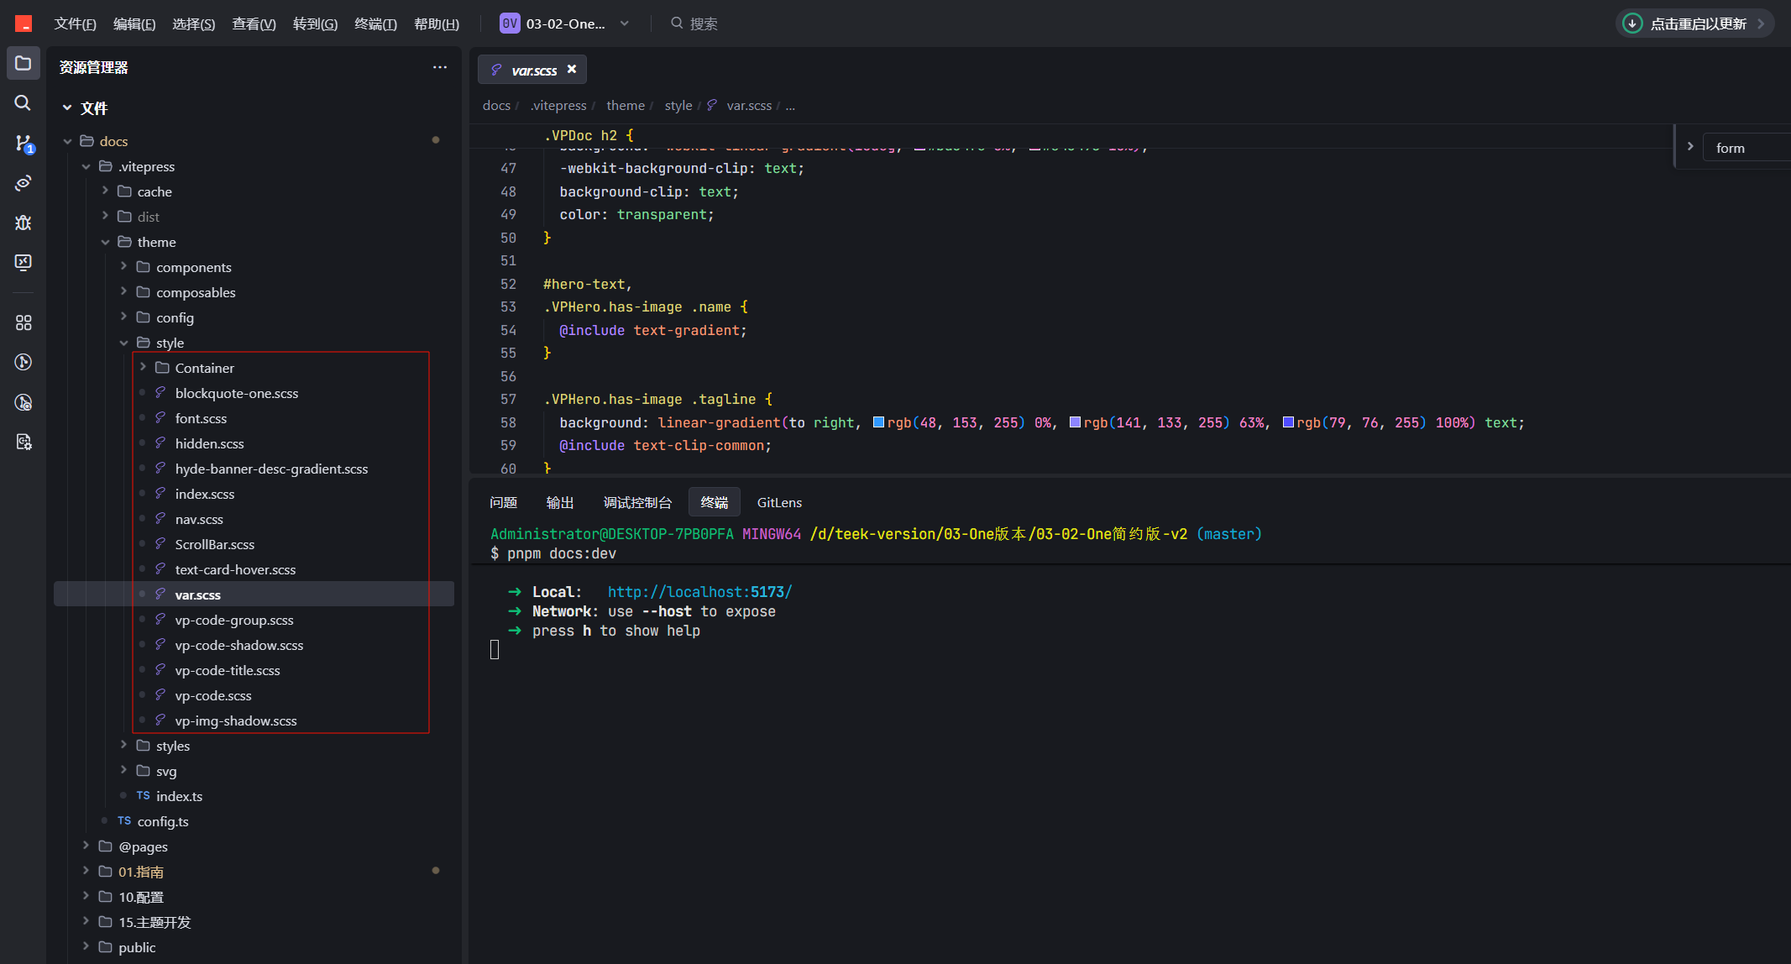Open index.scss in the file tree

point(205,494)
